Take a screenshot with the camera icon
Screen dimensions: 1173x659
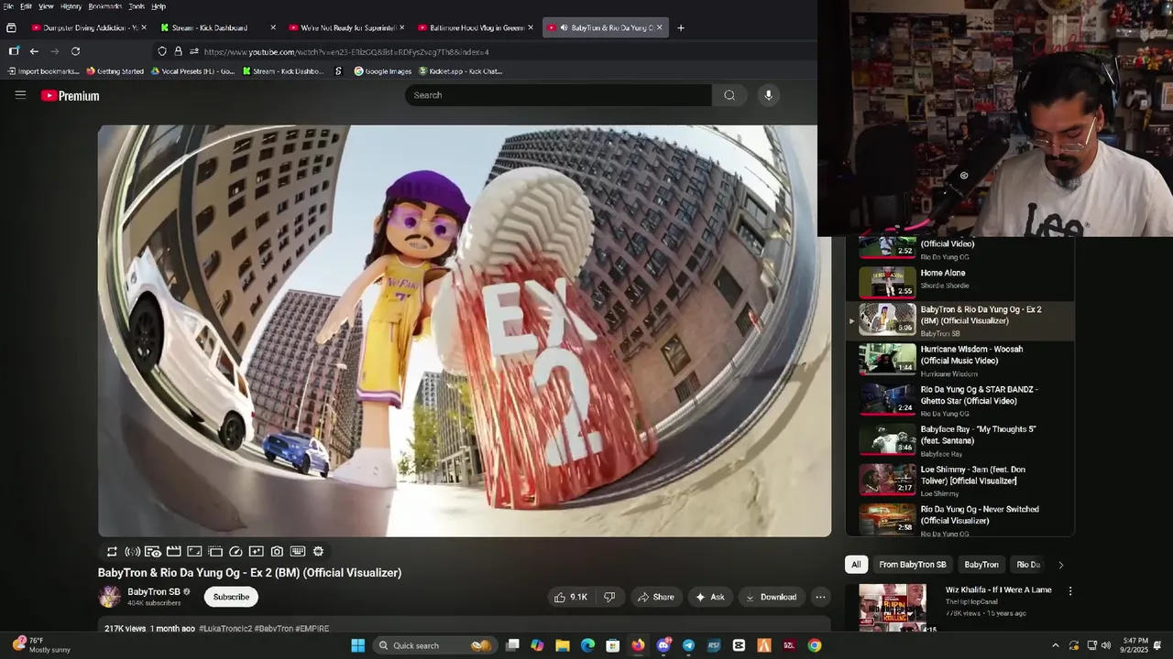coord(277,552)
